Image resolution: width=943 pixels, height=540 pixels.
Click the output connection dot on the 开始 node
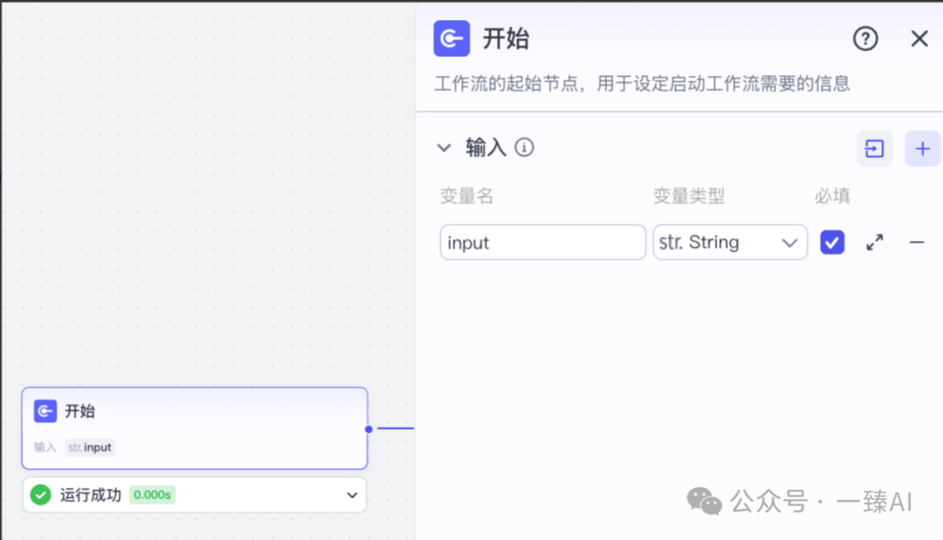click(368, 428)
